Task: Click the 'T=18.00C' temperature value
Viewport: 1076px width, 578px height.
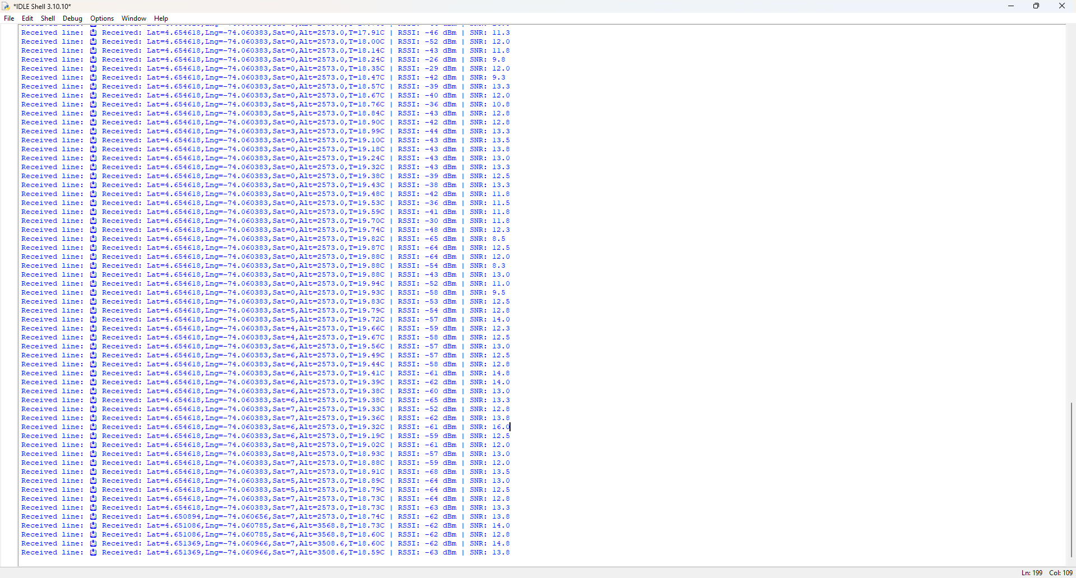Action: [367, 41]
